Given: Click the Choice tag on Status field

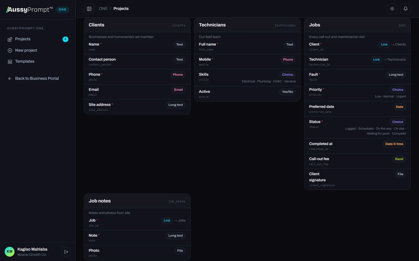Looking at the screenshot, I should 398,122.
